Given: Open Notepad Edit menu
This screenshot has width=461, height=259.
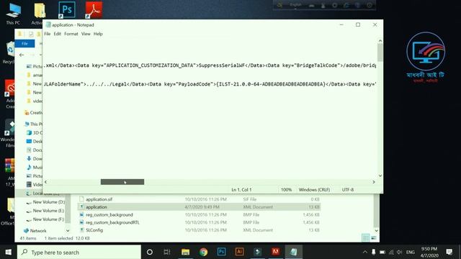Looking at the screenshot, I should [58, 34].
